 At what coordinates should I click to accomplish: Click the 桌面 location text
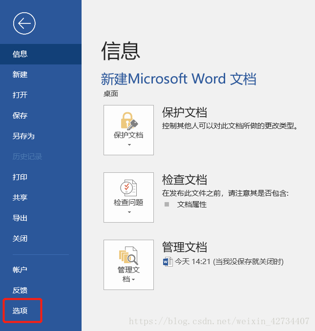coord(111,94)
